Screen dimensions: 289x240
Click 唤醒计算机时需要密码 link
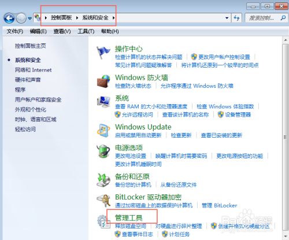coord(181,156)
